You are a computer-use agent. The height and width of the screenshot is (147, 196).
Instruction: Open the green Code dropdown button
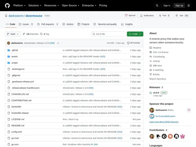(135, 34)
